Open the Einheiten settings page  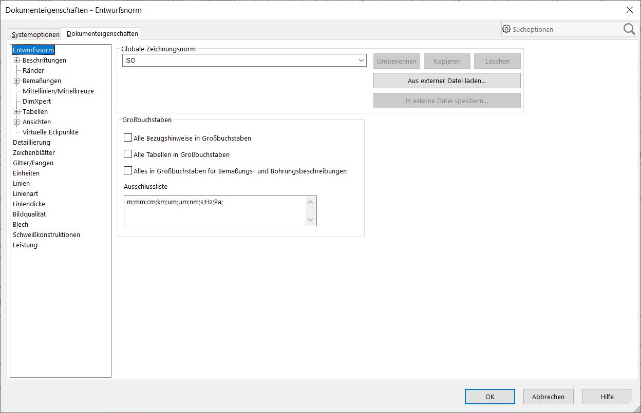(26, 173)
